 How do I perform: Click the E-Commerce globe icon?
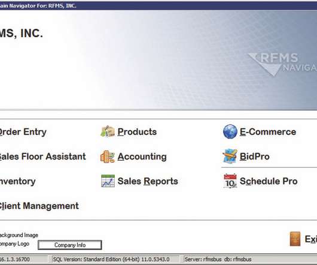230,132
